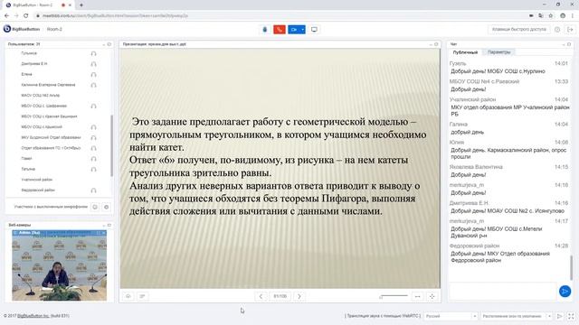This screenshot has width=579, height=325.
Task: Minimize the Webcams panel
Action: tap(104, 225)
